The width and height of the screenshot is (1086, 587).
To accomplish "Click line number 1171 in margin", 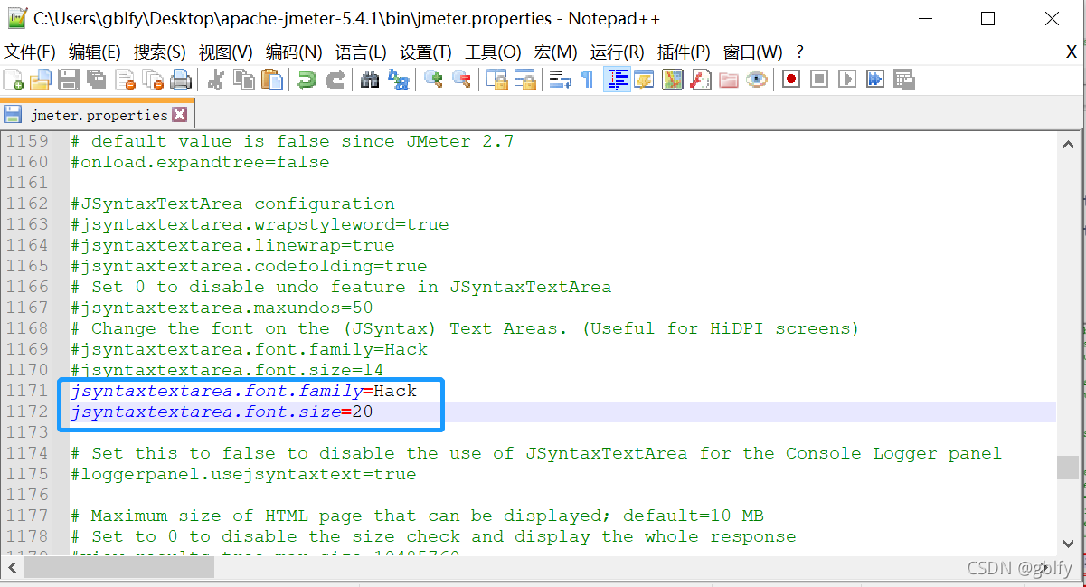I will pos(27,391).
